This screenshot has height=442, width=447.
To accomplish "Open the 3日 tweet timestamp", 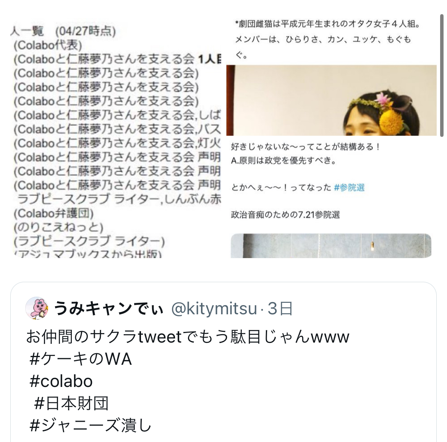I will 280,309.
